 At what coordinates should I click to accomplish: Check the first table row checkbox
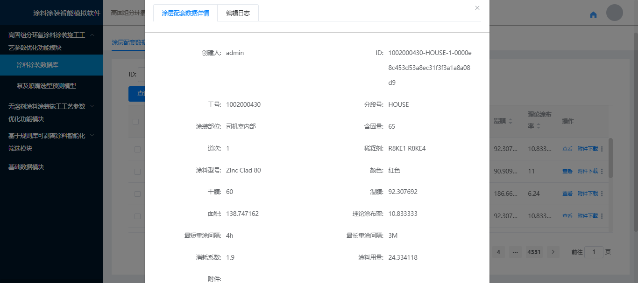[137, 149]
